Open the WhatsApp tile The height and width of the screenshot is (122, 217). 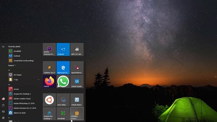pyautogui.click(x=63, y=81)
